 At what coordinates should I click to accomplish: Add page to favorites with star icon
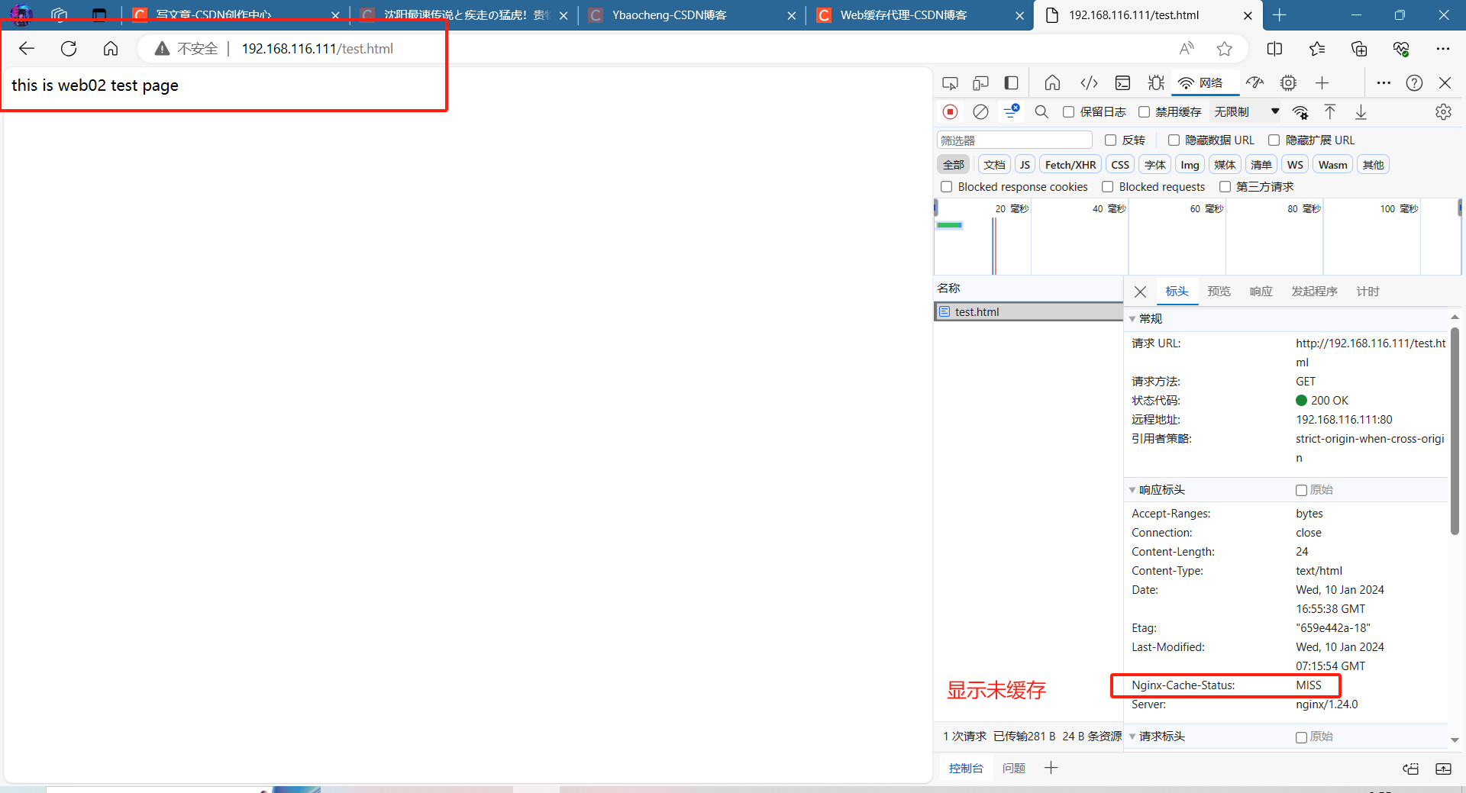[x=1225, y=49]
